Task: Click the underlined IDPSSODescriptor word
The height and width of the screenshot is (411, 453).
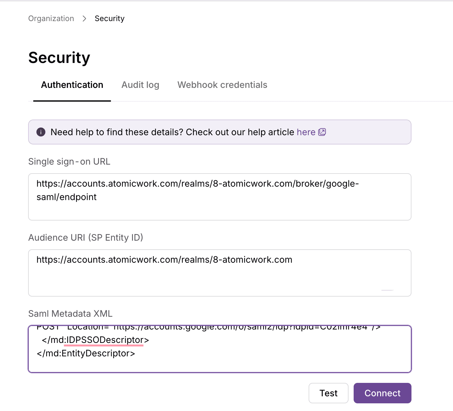Action: coord(105,340)
